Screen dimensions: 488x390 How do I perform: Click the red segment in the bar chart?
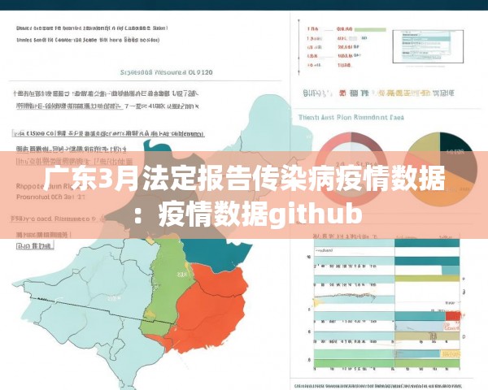click(x=452, y=316)
